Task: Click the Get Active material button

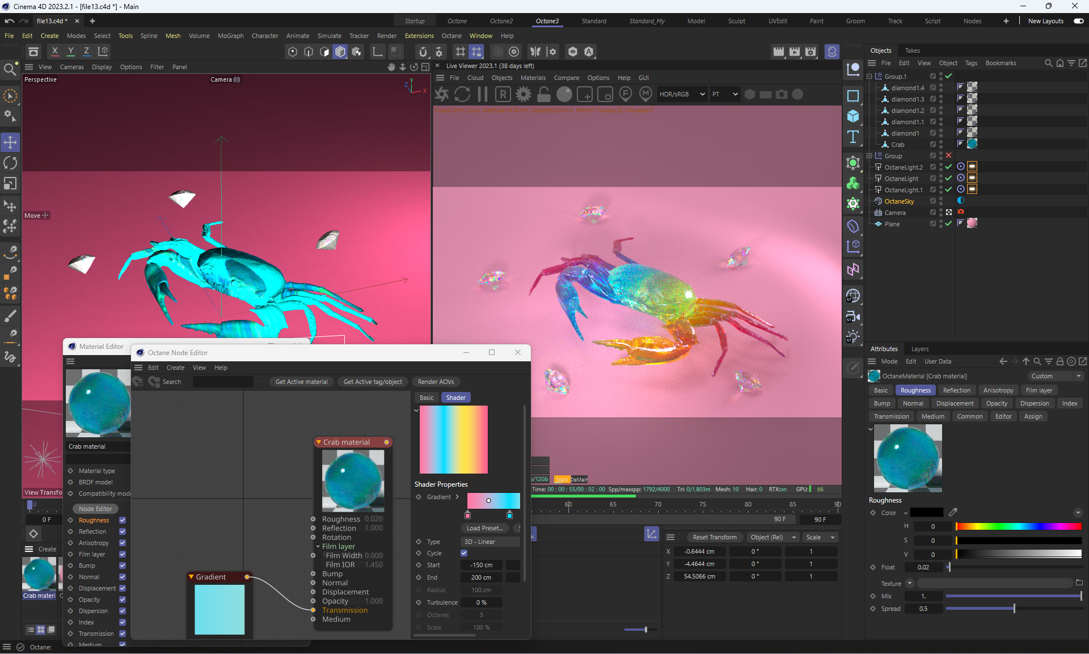Action: (x=301, y=382)
